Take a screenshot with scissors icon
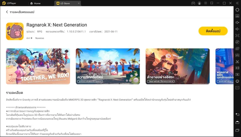Image resolution: width=241 pixels, height=137 pixels. pos(237,62)
